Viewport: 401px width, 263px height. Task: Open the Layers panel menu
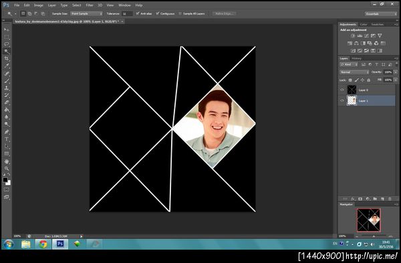tap(396, 59)
